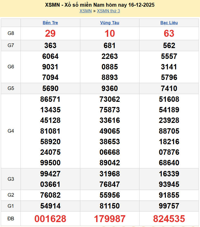
Task: Click Bạc Liêu G8 number 63
Action: coord(169,33)
